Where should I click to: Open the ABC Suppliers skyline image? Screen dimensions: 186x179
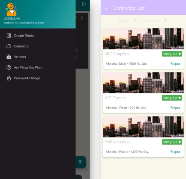(x=143, y=38)
